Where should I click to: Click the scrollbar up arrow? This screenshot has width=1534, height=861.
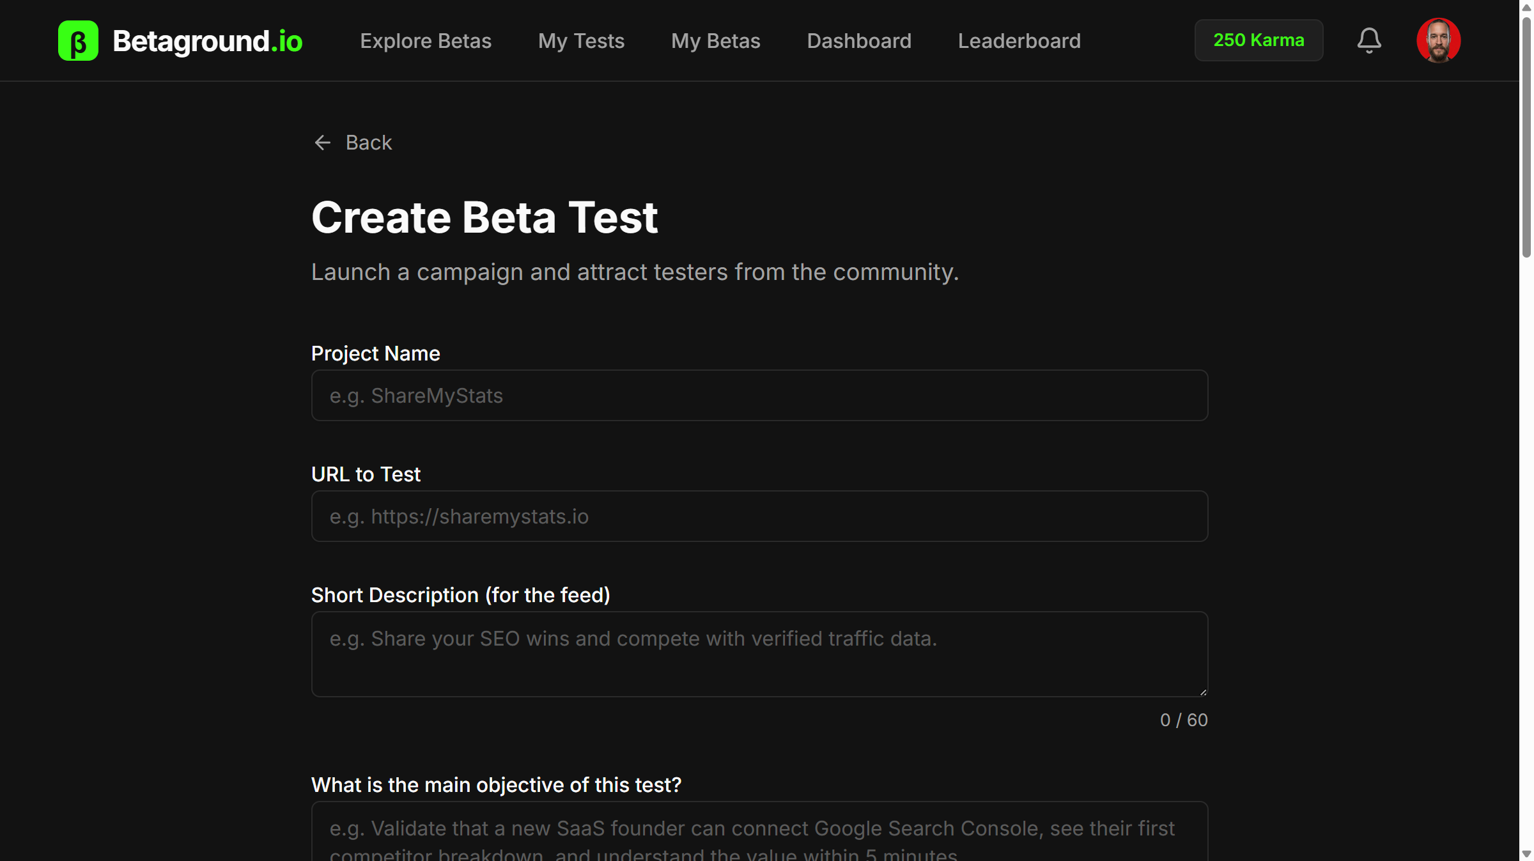[1526, 7]
